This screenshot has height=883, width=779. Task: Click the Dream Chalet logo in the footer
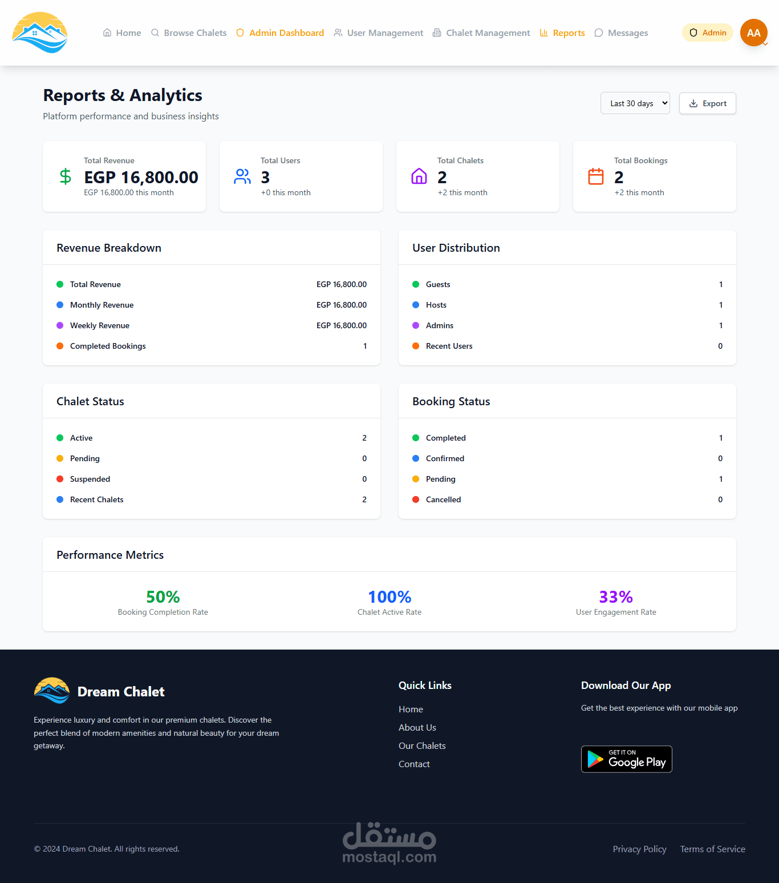coord(52,691)
